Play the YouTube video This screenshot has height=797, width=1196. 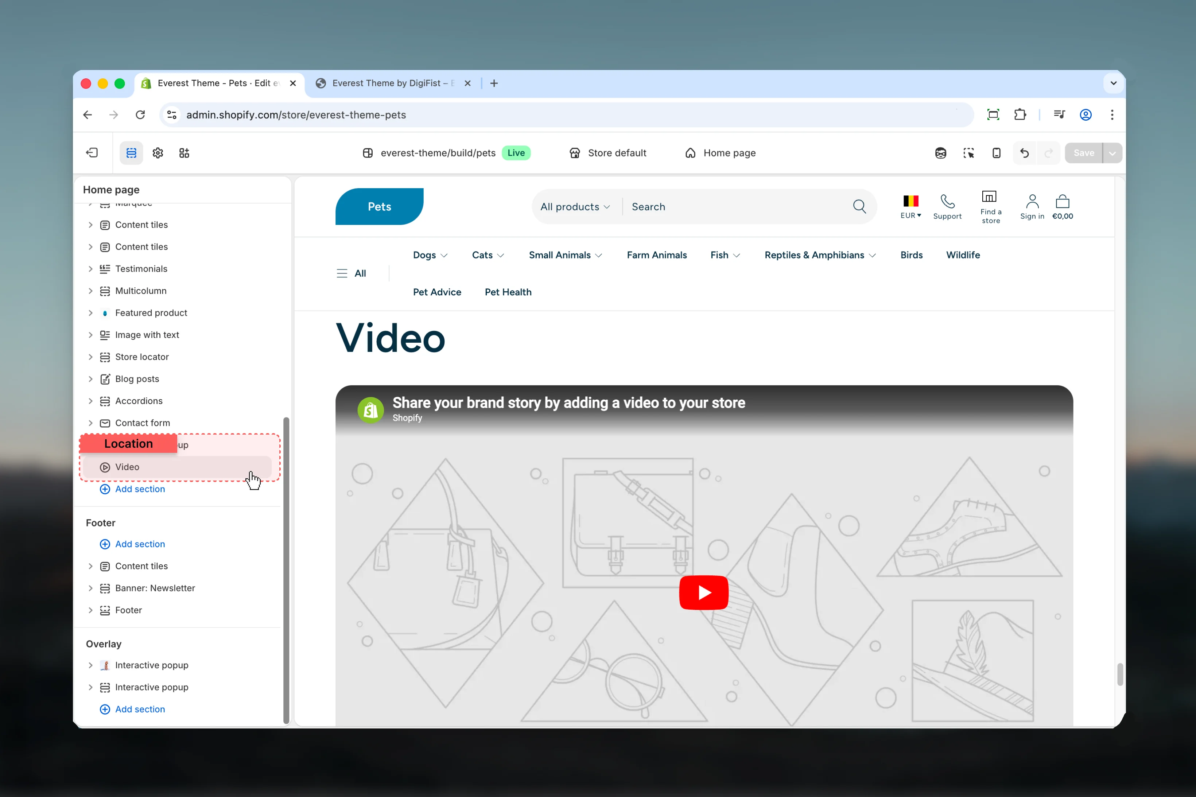[x=703, y=592]
